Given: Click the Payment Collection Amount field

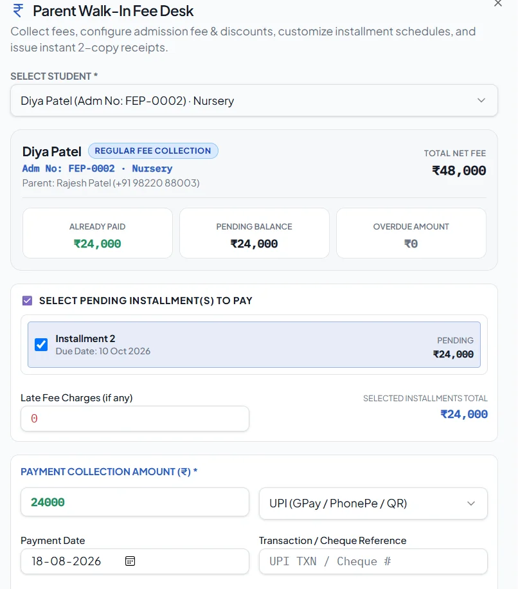Looking at the screenshot, I should coord(135,502).
